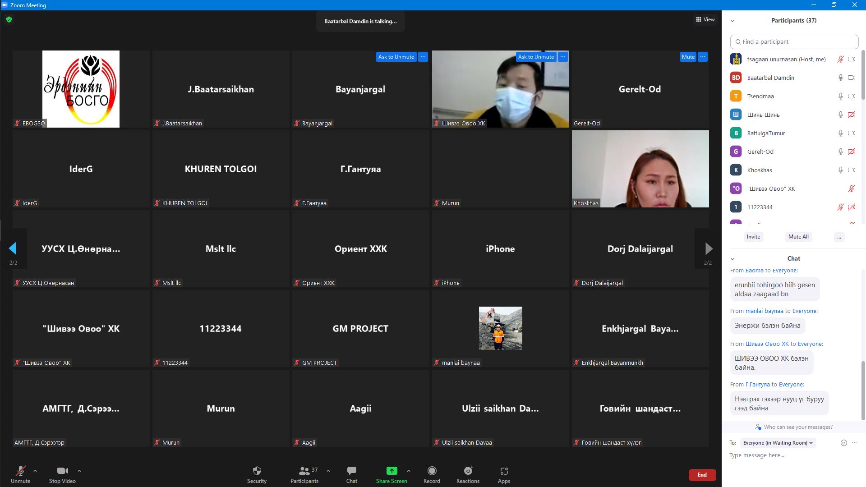Click the Chat bubble icon in toolbar

351,471
